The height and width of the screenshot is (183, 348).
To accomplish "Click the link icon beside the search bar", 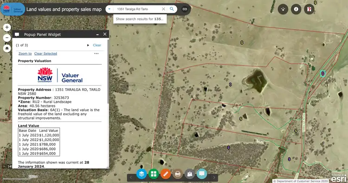I will coord(185,9).
